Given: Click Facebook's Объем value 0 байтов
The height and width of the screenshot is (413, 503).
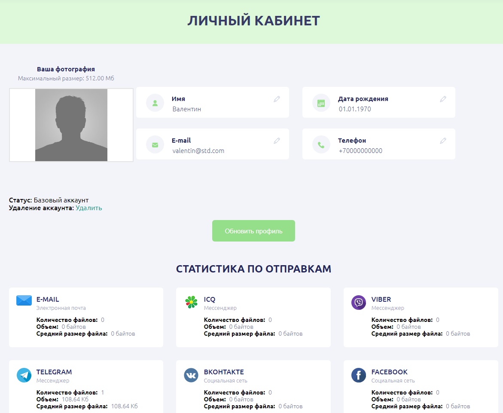Looking at the screenshot, I should tap(408, 400).
